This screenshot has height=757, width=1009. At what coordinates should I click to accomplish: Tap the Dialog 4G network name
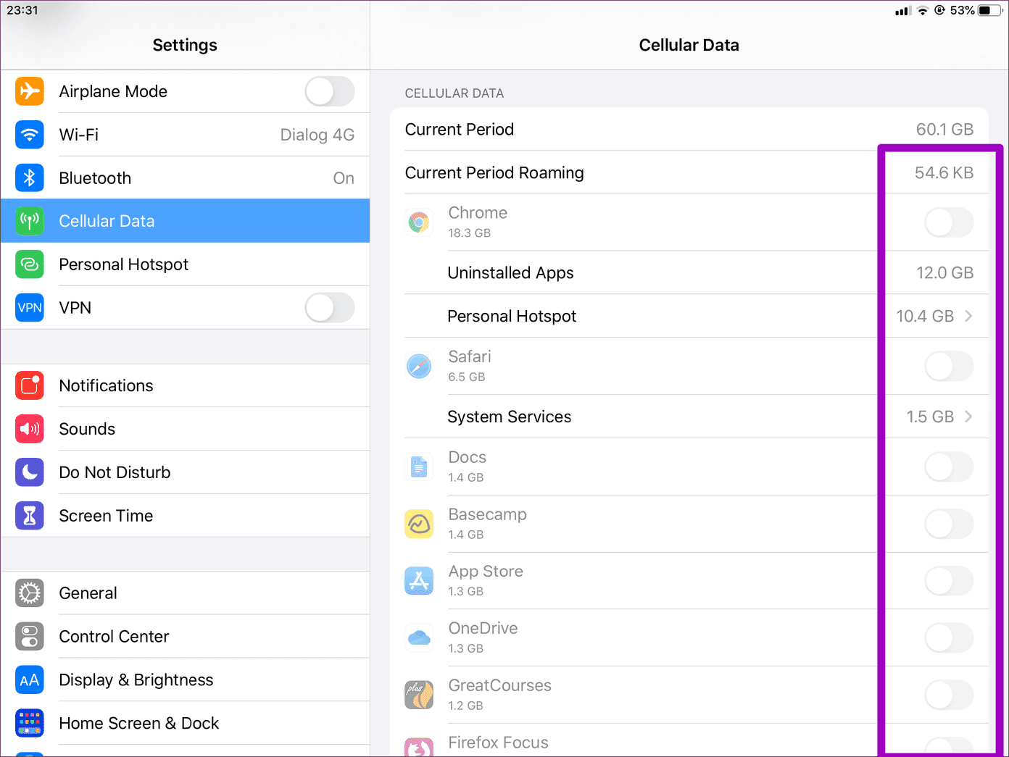317,135
